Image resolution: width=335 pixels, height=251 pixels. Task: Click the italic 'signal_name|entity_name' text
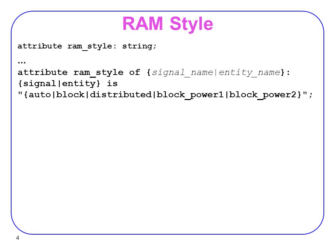pos(216,73)
